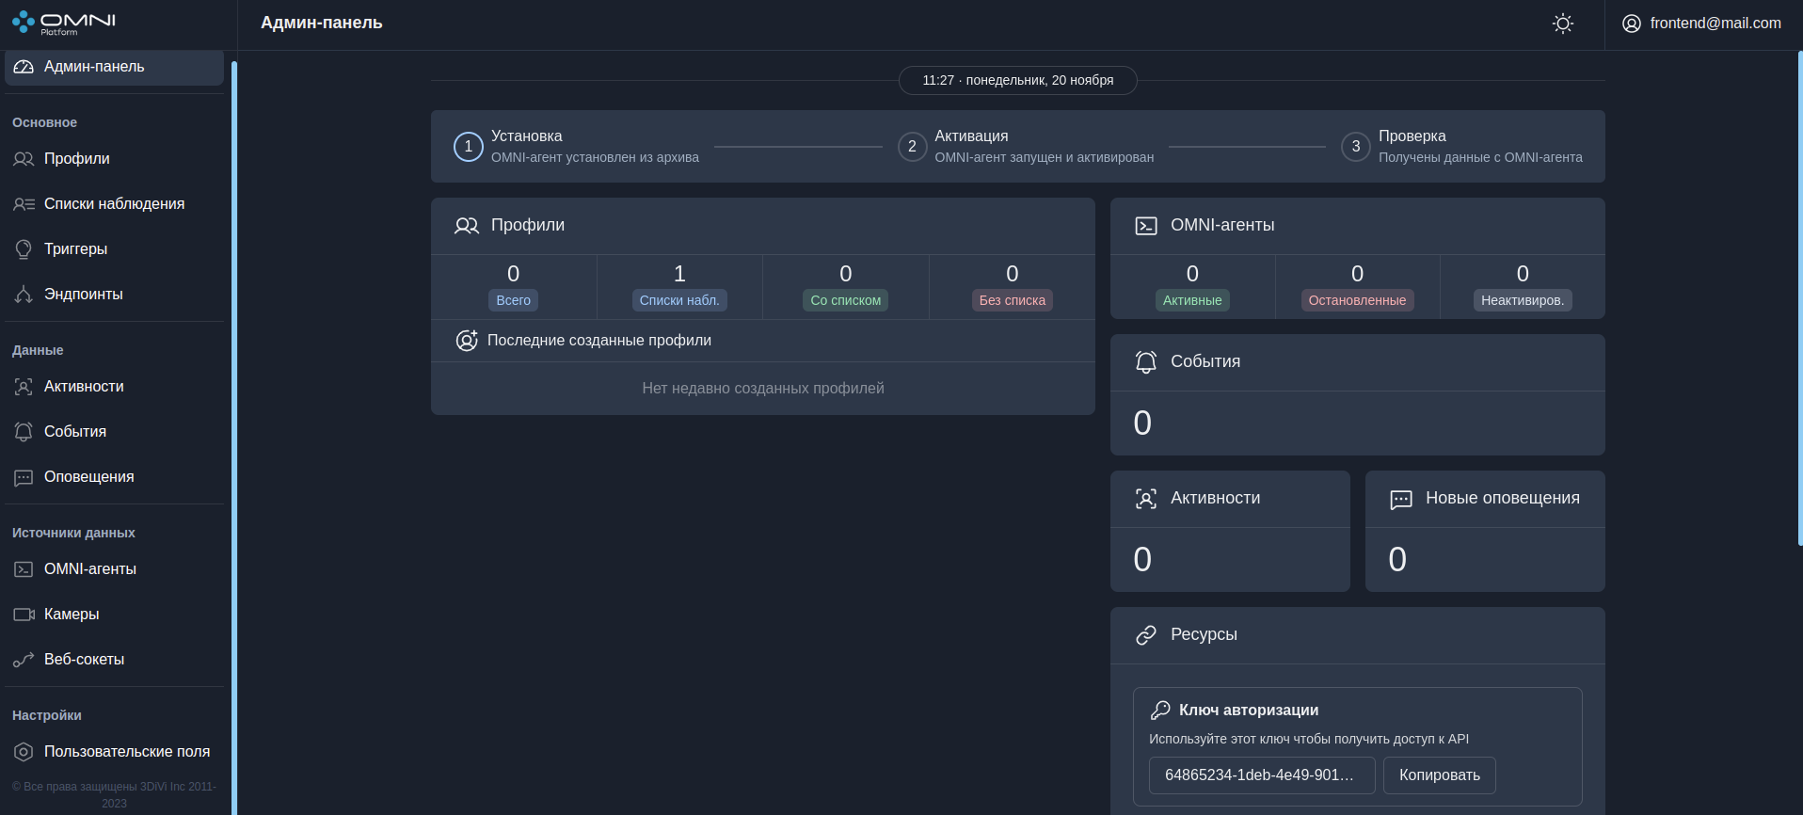Click the Эндпоинты sidebar icon
The image size is (1803, 815).
pyautogui.click(x=24, y=295)
